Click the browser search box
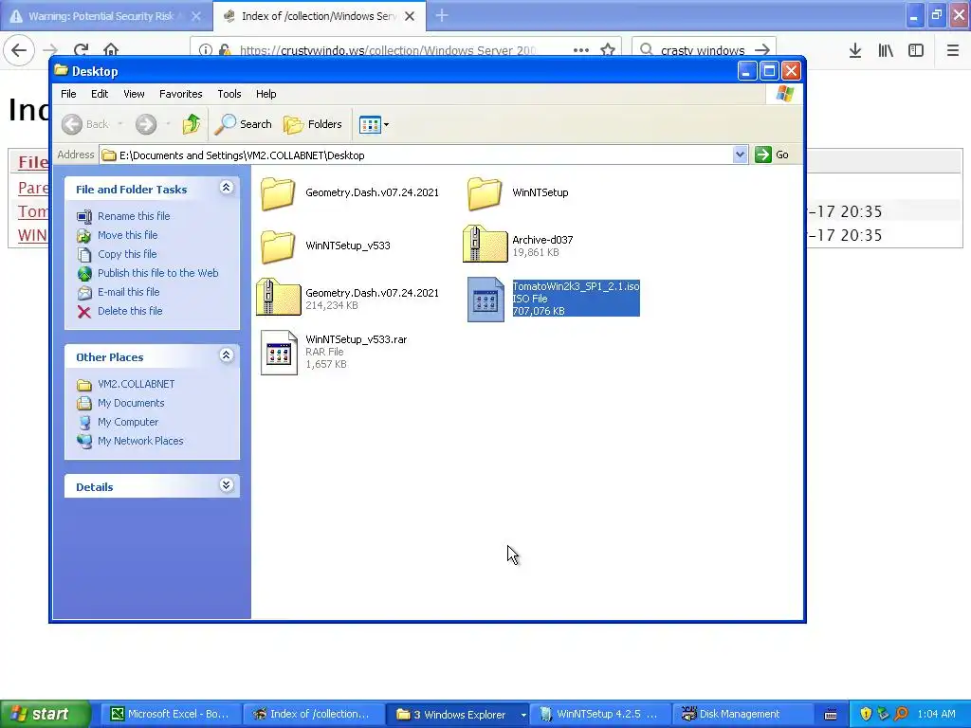 click(x=704, y=50)
